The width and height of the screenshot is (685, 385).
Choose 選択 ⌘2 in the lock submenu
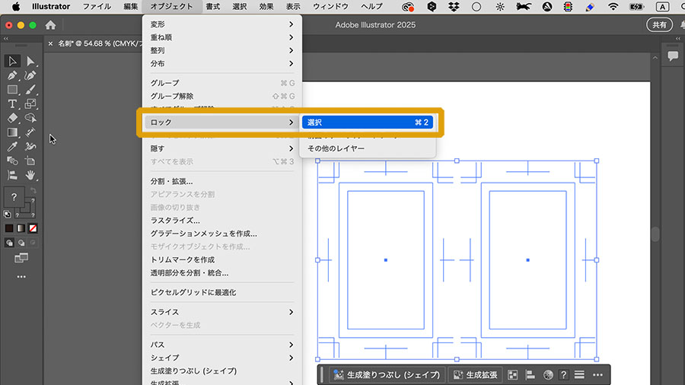click(x=368, y=123)
